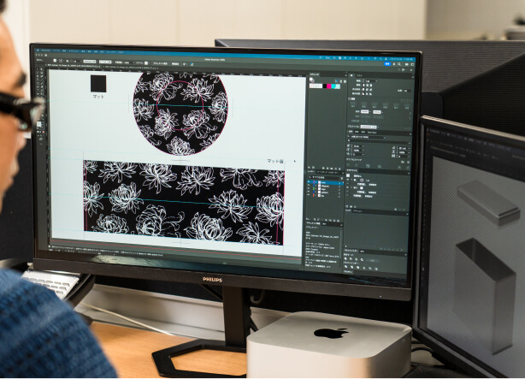
Task: Switch to the second document tab
Action: pyautogui.click(x=130, y=68)
